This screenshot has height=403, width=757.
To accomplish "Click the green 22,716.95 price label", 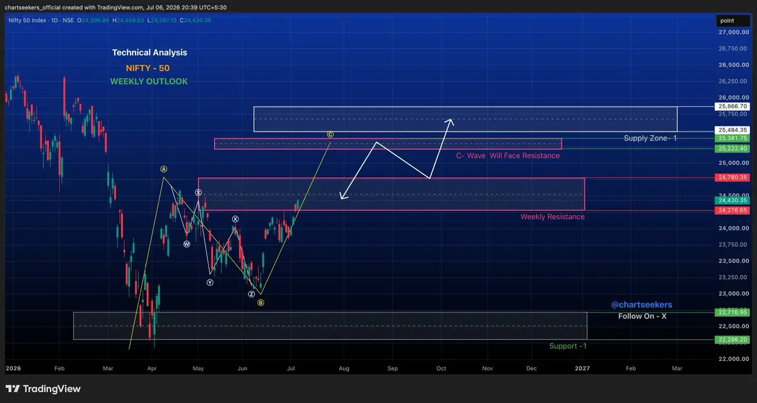I will click(x=732, y=312).
